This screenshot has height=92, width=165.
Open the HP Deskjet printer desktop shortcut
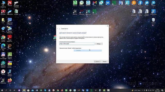[16, 4]
